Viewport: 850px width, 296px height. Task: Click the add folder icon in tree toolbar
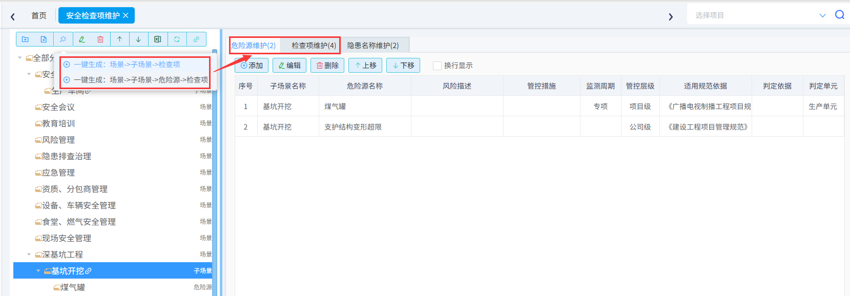click(25, 39)
